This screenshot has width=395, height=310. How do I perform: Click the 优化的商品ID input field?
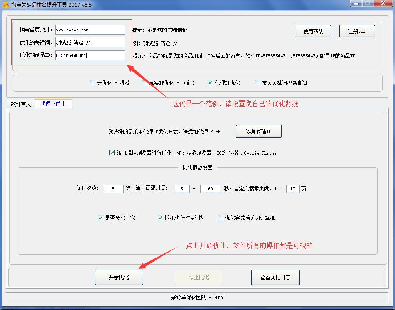tap(90, 55)
